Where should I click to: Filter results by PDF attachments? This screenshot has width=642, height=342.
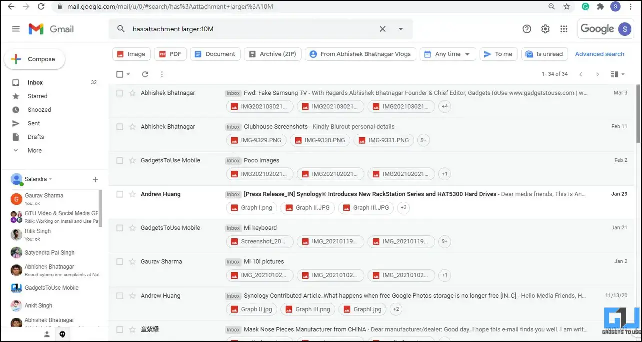coord(171,54)
